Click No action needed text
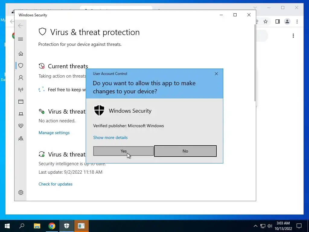 57,121
